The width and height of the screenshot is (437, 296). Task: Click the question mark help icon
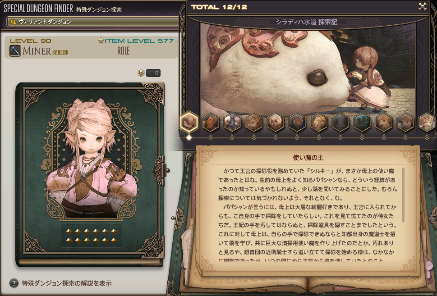coord(14,283)
